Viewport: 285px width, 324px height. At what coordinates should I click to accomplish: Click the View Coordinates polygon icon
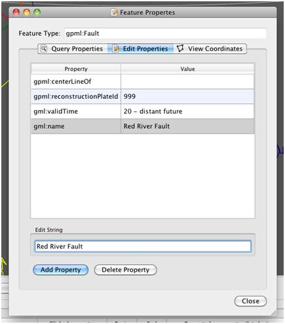[x=180, y=48]
